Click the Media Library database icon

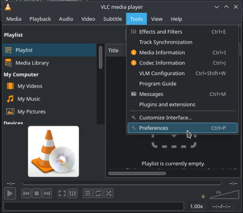point(8,63)
